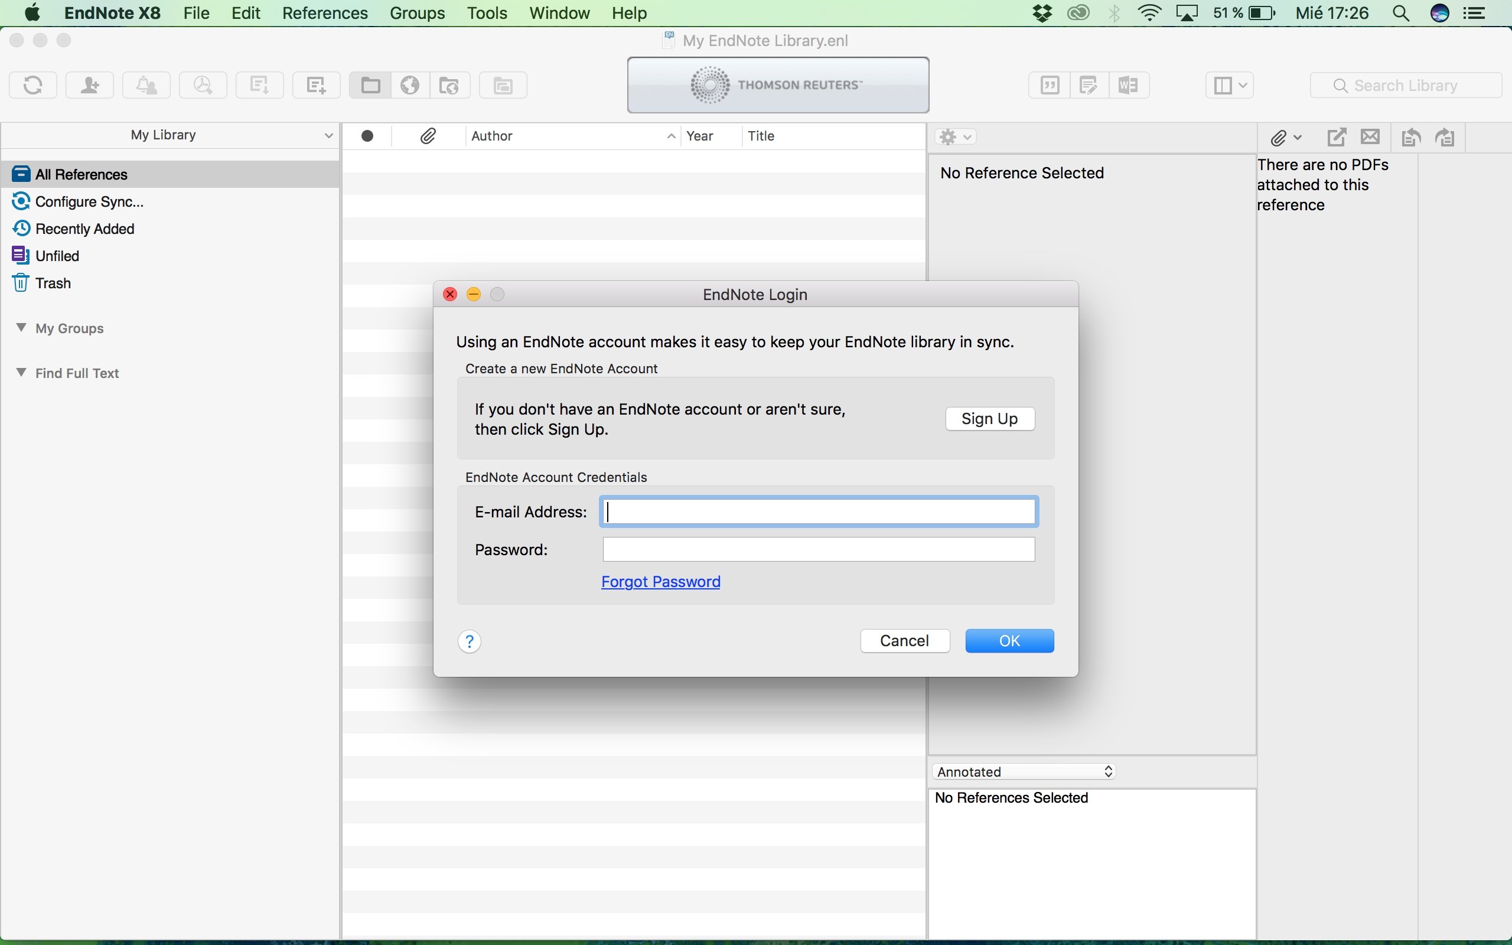Select the My Library dropdown

click(x=174, y=136)
